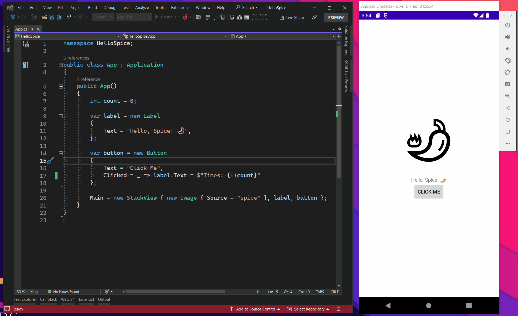Open the HelloSpice.App type dropdown

[174, 36]
